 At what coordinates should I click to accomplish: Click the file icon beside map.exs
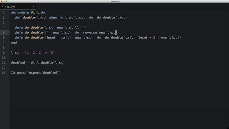point(3,6)
